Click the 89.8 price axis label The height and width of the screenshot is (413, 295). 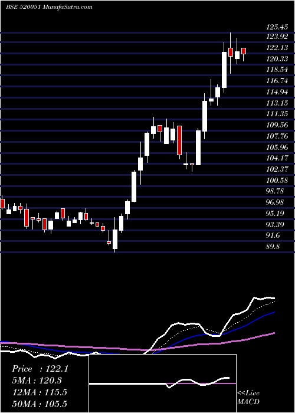(273, 247)
